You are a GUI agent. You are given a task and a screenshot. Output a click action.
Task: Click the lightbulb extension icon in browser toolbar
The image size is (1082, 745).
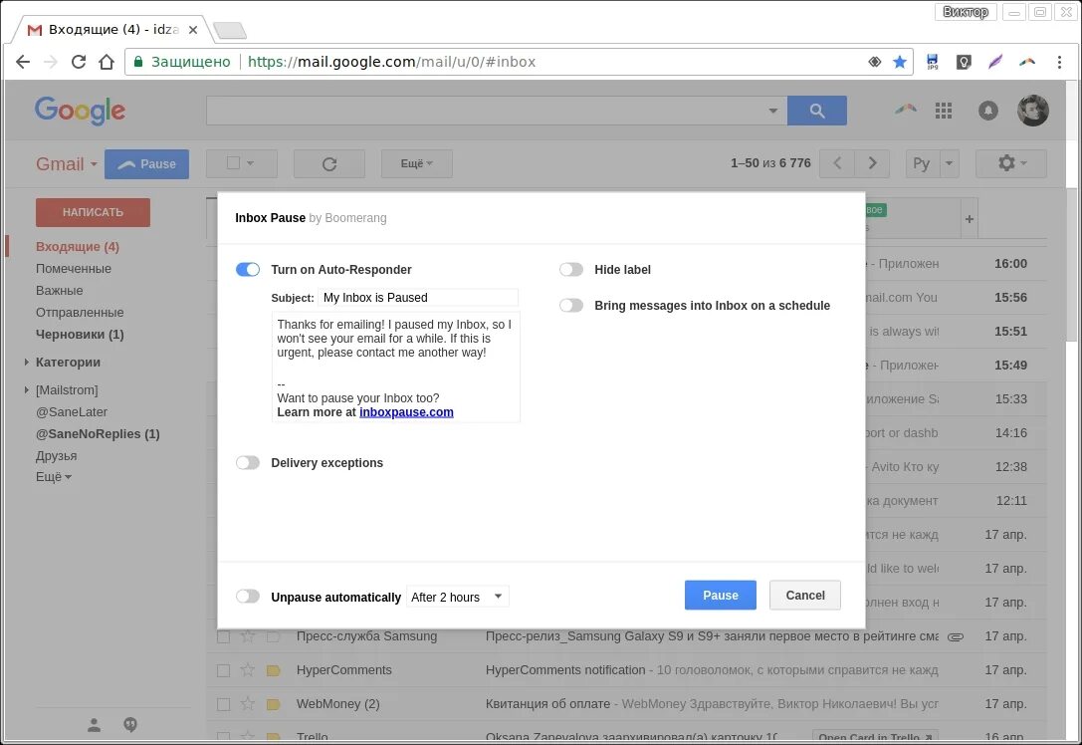[964, 62]
